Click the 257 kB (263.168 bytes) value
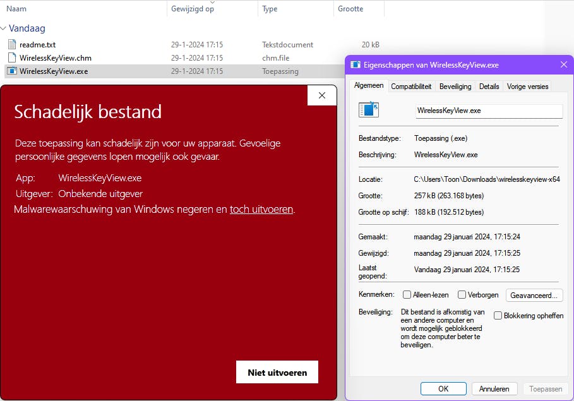Screen dimensions: 574x401 pos(449,196)
